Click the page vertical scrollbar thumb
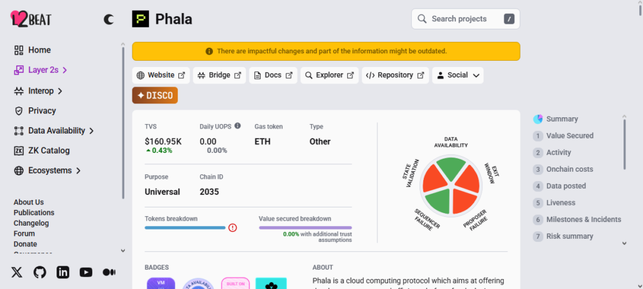This screenshot has height=289, width=643. tap(639, 11)
